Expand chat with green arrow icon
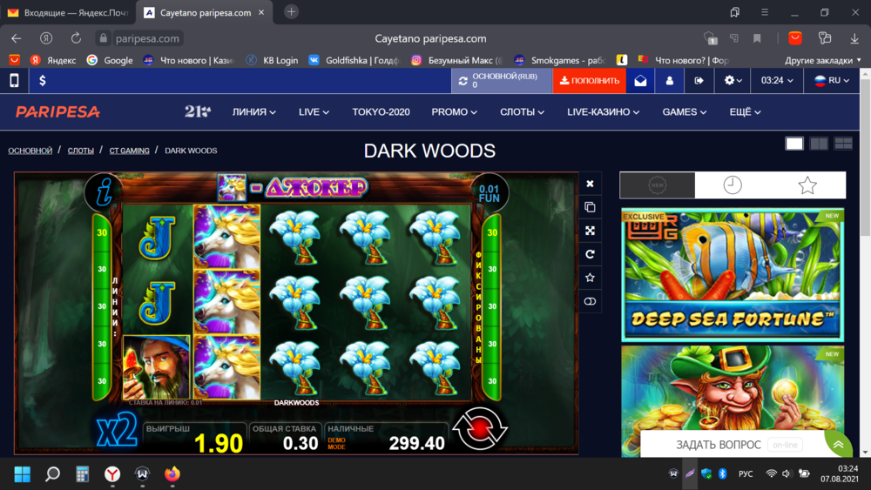 click(x=838, y=445)
